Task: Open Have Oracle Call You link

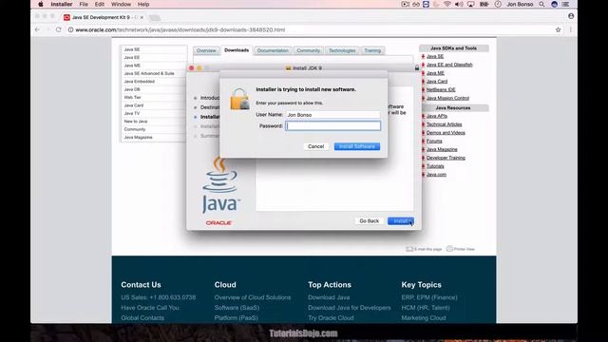Action: click(150, 308)
